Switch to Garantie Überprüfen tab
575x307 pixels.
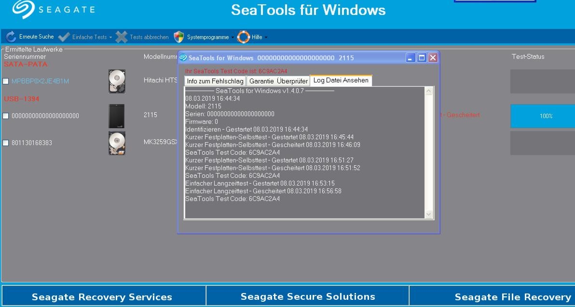pyautogui.click(x=278, y=81)
